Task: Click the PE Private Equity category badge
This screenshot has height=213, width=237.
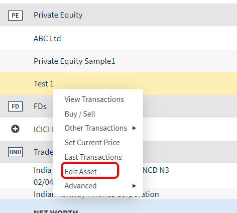Action: (x=15, y=16)
